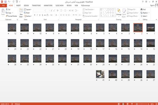Click the Paste clipboard icon
Viewport: 158px width, 105px height.
tap(3, 11)
